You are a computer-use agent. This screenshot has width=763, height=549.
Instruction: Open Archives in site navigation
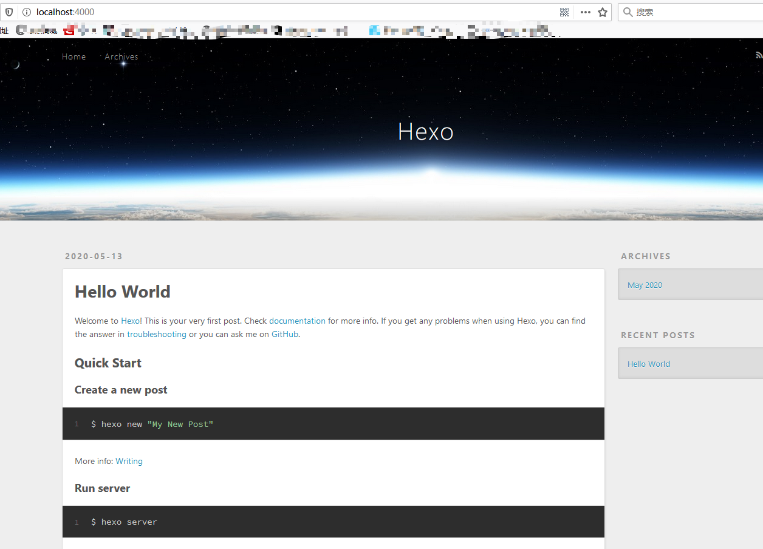[121, 56]
